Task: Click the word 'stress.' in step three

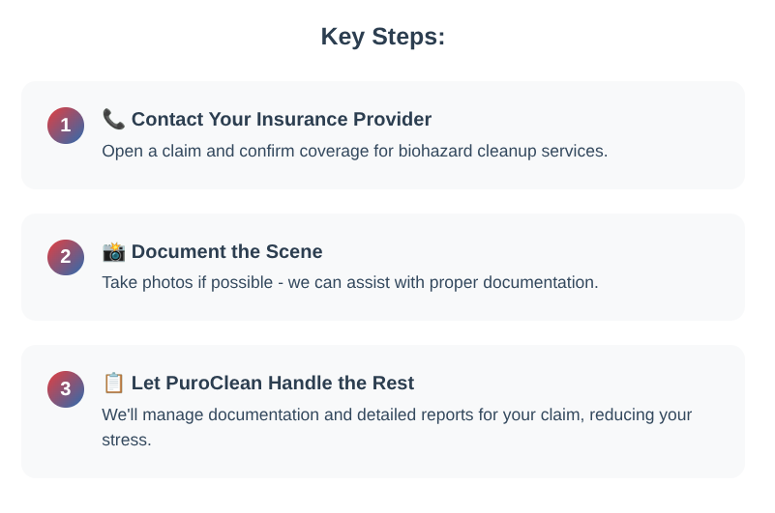Action: (127, 440)
